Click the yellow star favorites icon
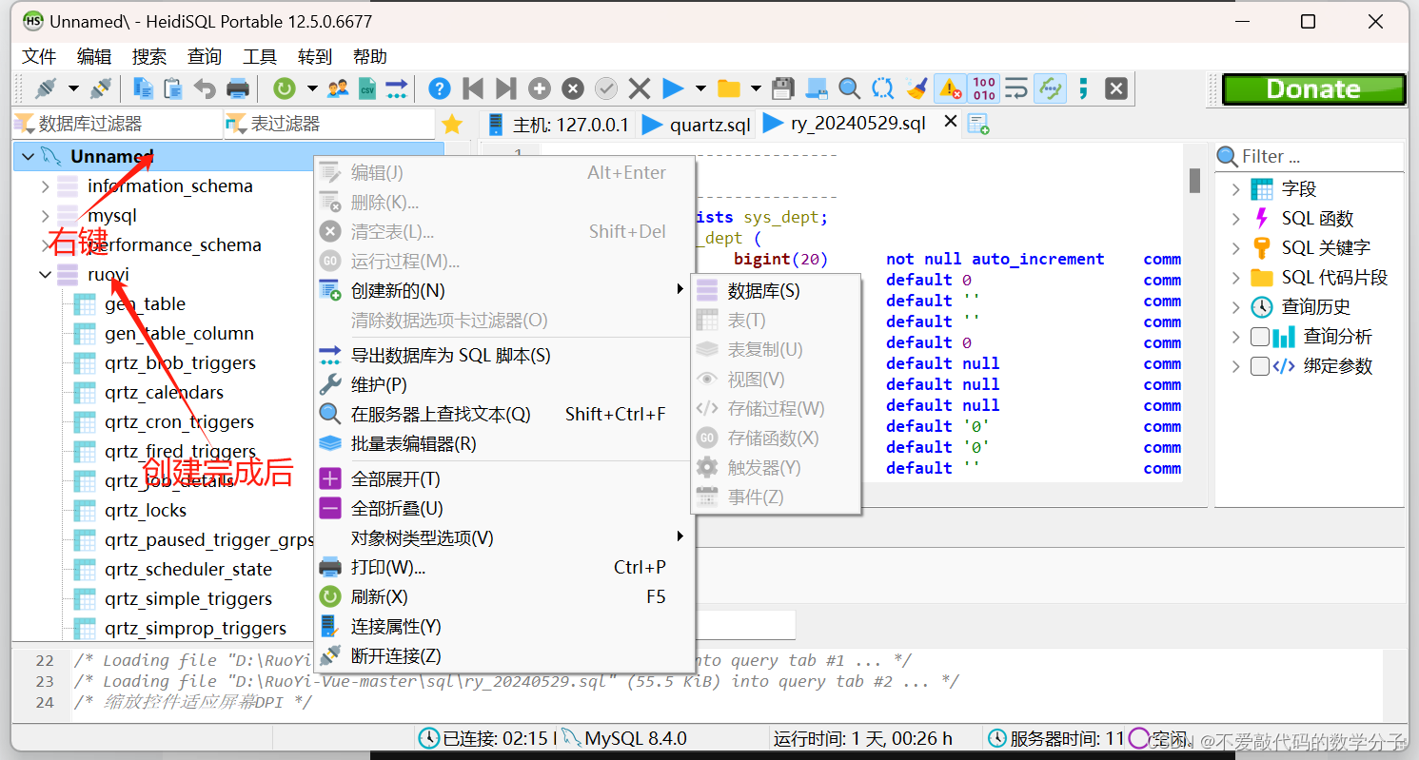This screenshot has width=1419, height=760. 452,124
